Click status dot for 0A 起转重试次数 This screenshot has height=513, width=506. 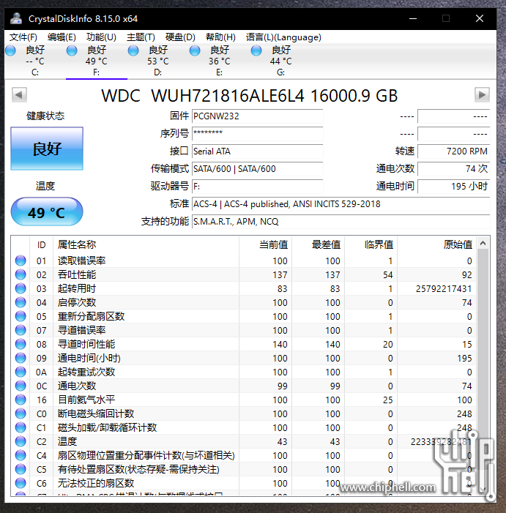21,372
